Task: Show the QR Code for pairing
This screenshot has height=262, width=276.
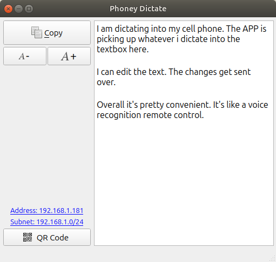Action: pyautogui.click(x=47, y=237)
